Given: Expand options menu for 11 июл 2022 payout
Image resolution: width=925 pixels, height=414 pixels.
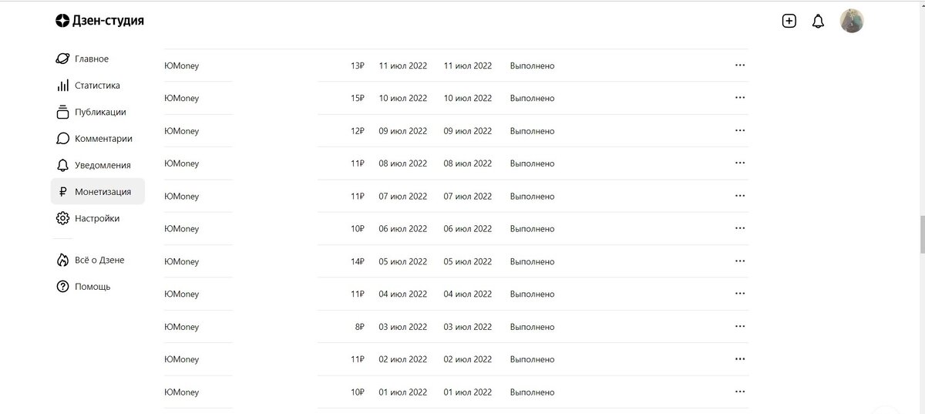Looking at the screenshot, I should 740,66.
